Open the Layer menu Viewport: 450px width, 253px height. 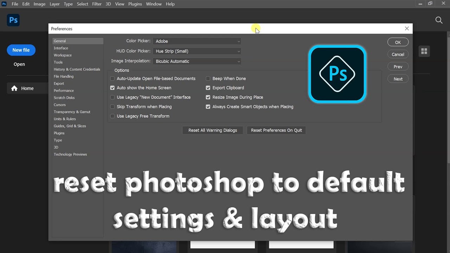pos(54,4)
